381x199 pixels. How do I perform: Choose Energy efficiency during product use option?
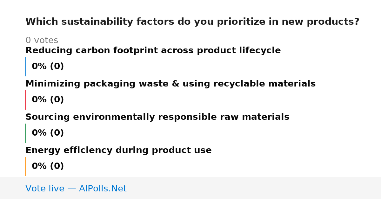[118, 151]
